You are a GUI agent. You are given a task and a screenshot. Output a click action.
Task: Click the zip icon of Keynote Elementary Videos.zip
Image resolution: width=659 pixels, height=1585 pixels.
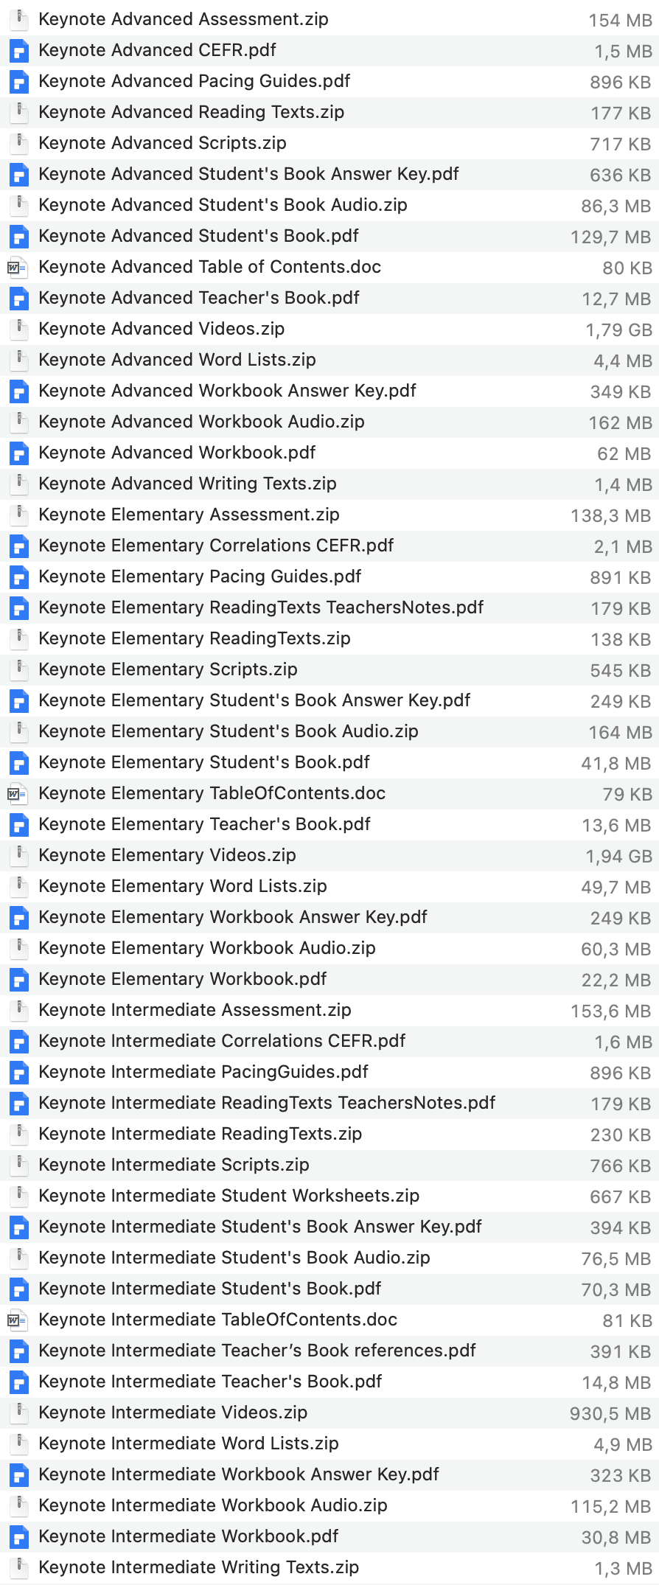point(18,855)
